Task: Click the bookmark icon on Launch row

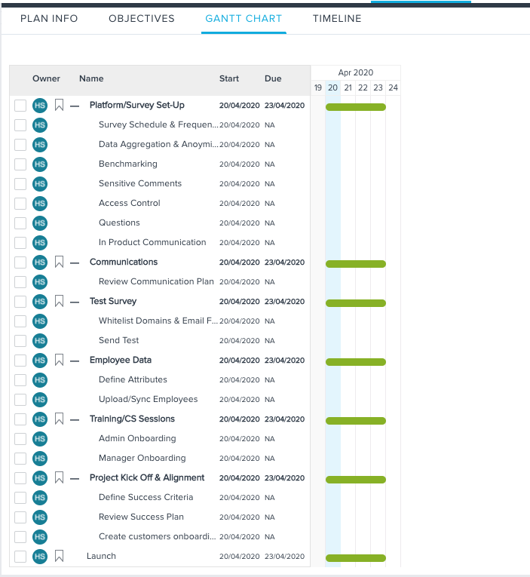Action: [59, 557]
